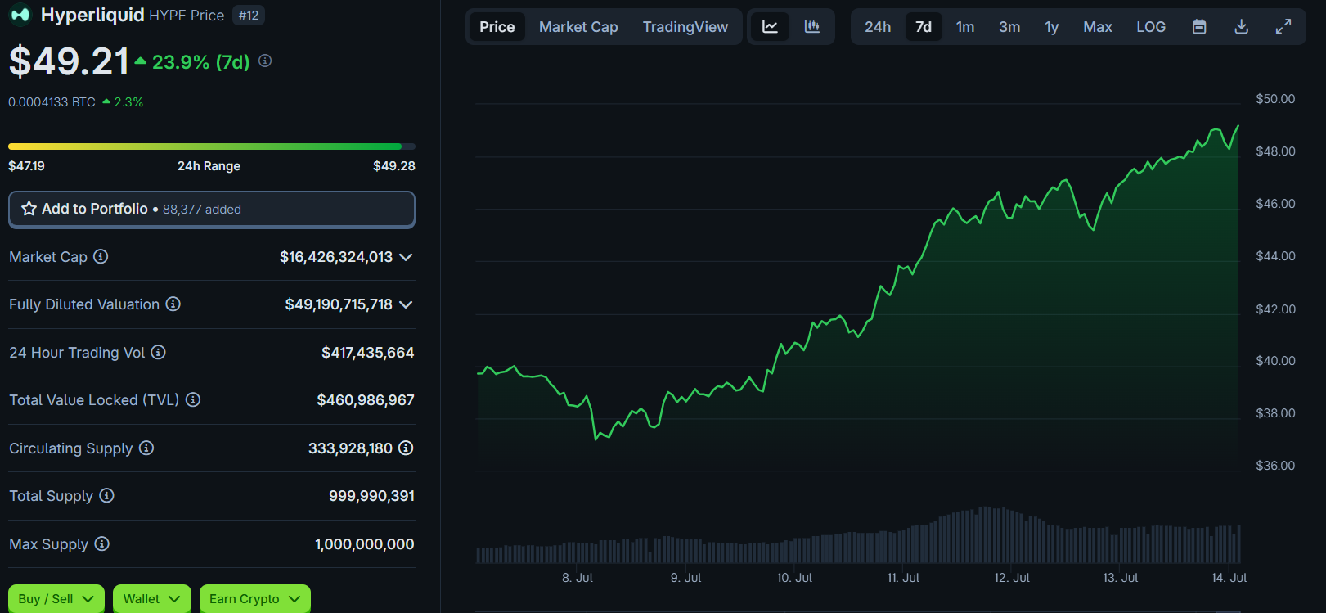Select the Price chart tab
This screenshot has height=613, width=1326.
click(x=497, y=27)
